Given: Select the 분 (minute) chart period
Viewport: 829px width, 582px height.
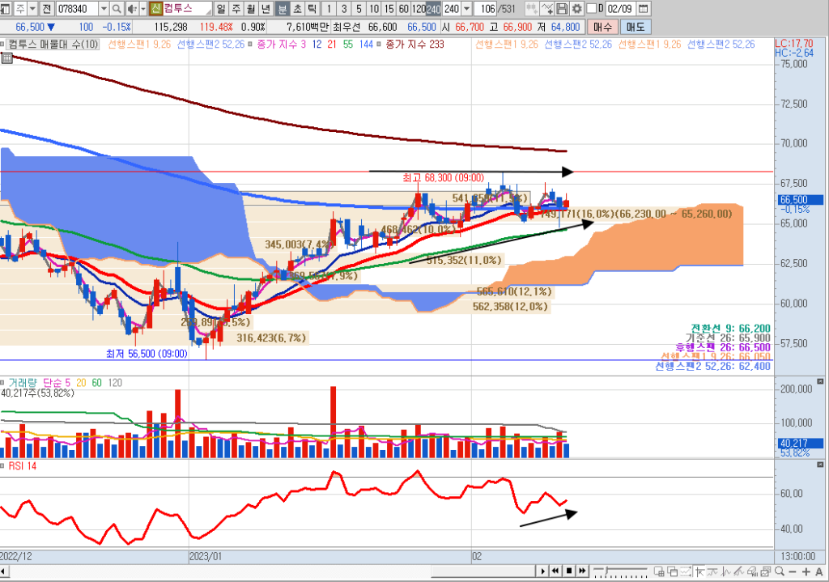Looking at the screenshot, I should [x=281, y=9].
